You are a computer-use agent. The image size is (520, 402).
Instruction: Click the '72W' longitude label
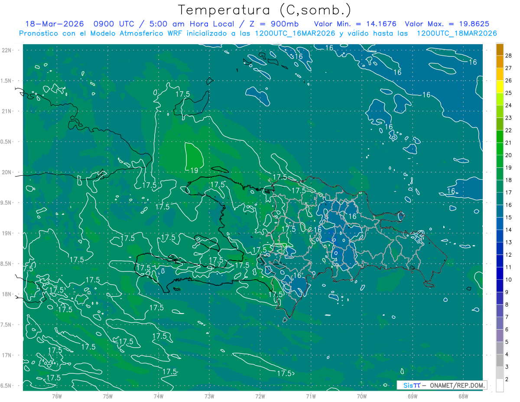click(x=260, y=396)
